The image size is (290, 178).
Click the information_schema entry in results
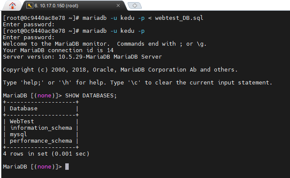pos(41,128)
